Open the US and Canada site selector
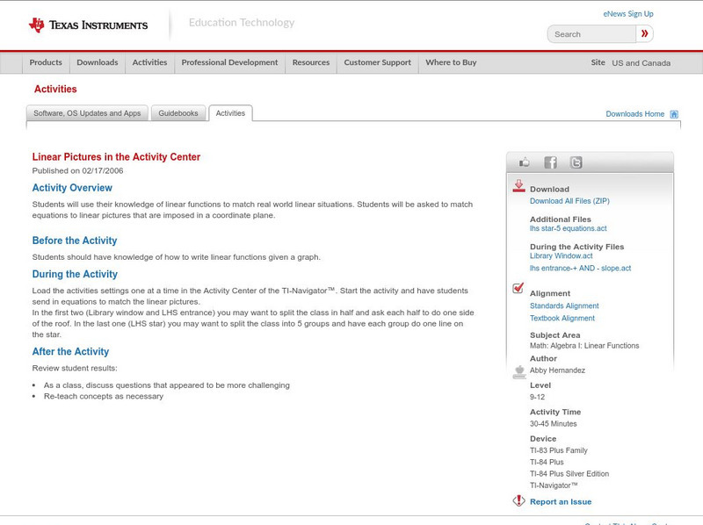This screenshot has width=703, height=525. point(641,63)
